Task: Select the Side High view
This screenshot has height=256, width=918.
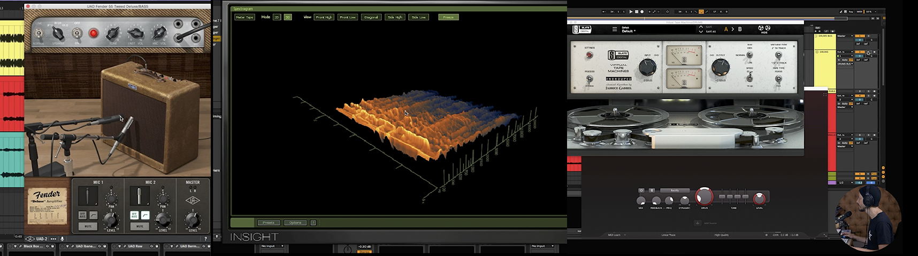Action: tap(395, 17)
